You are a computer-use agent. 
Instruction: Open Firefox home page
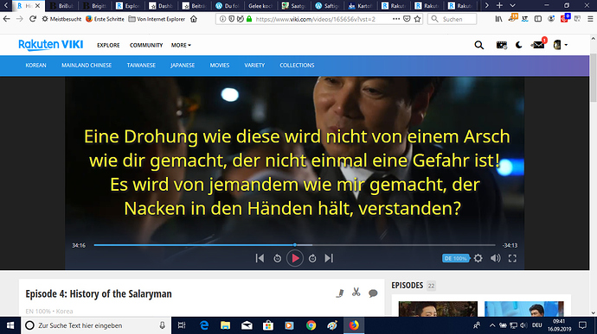[x=194, y=19]
